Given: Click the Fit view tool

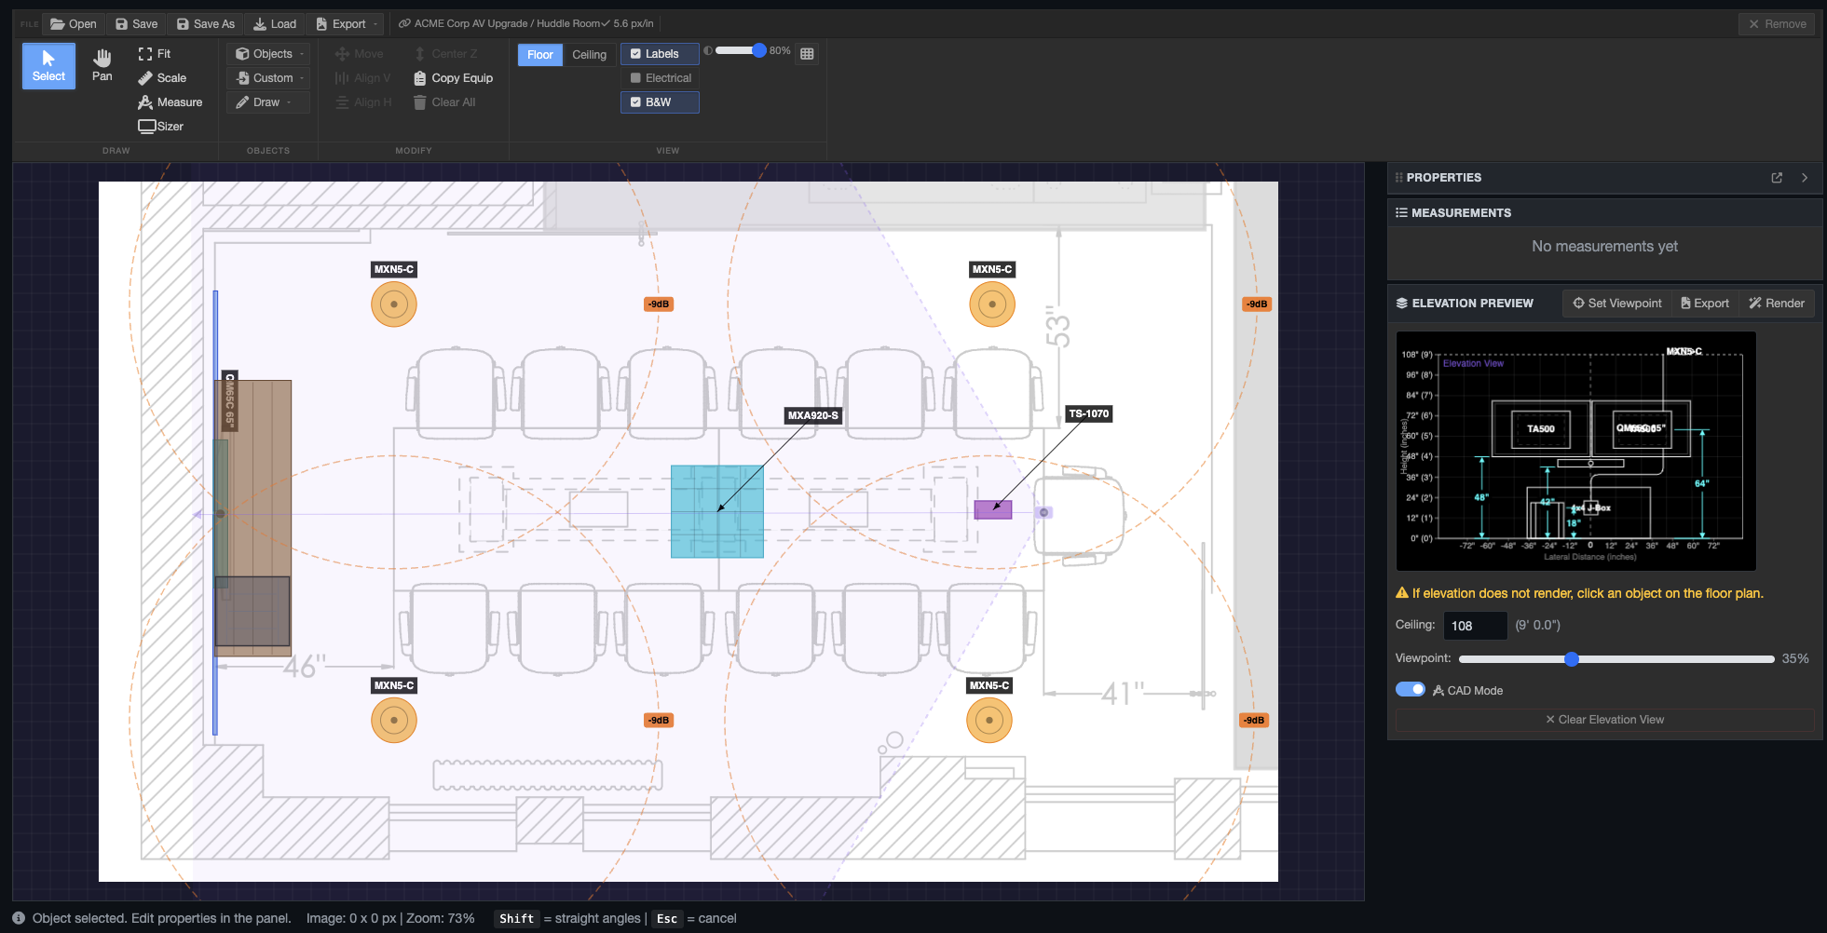Looking at the screenshot, I should tap(155, 54).
